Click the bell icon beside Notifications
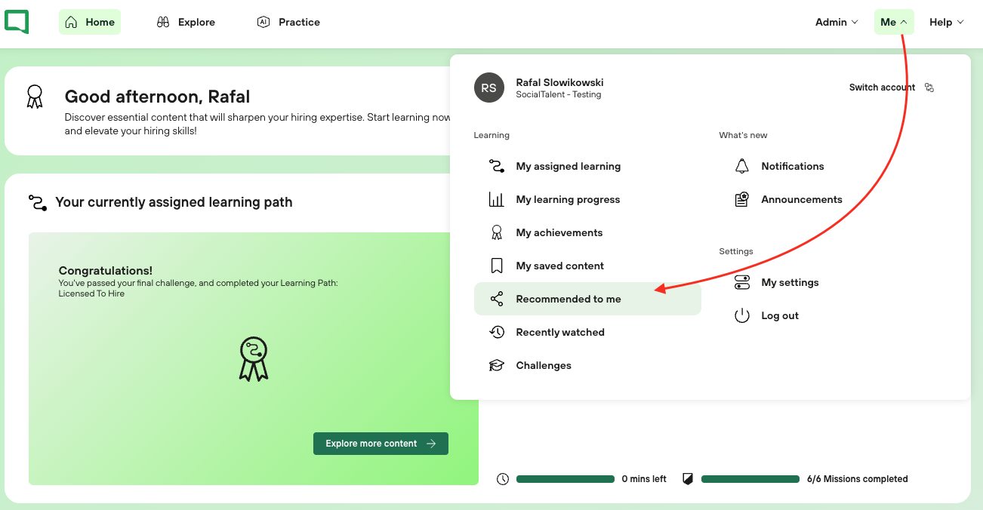Screen dimensions: 983x510 742,166
